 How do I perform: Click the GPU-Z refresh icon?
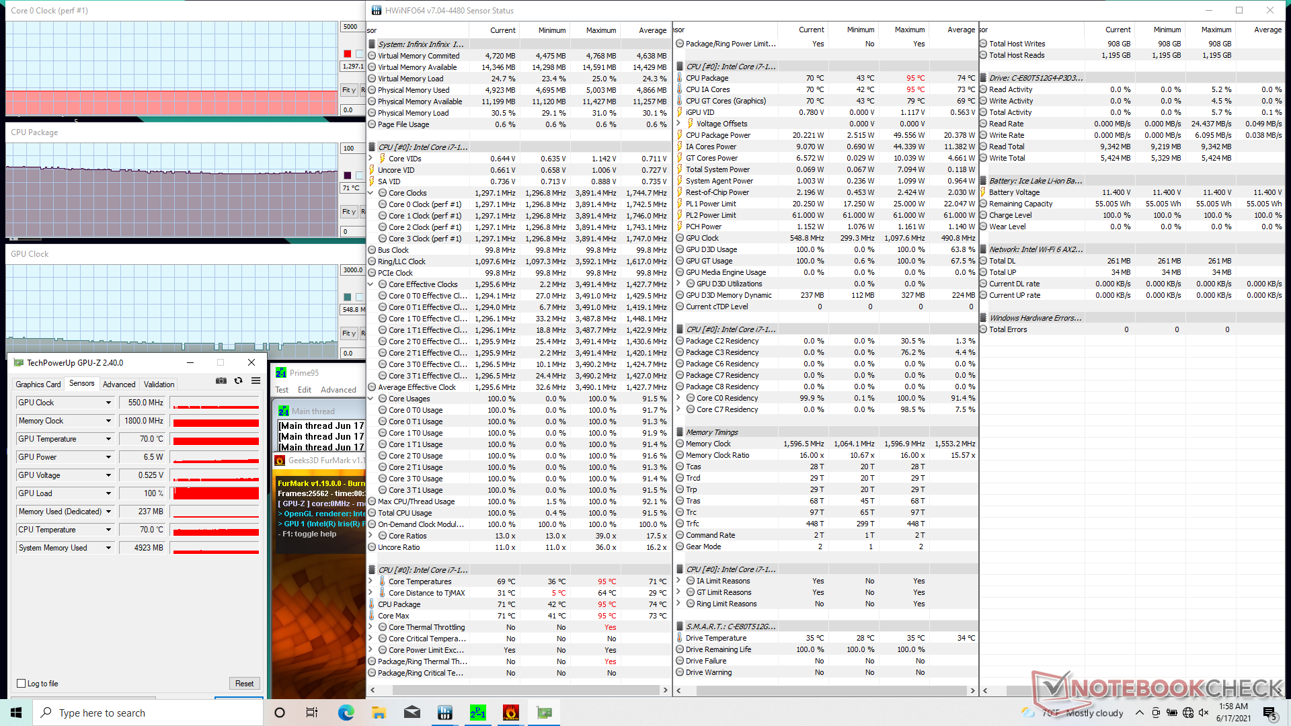[238, 380]
